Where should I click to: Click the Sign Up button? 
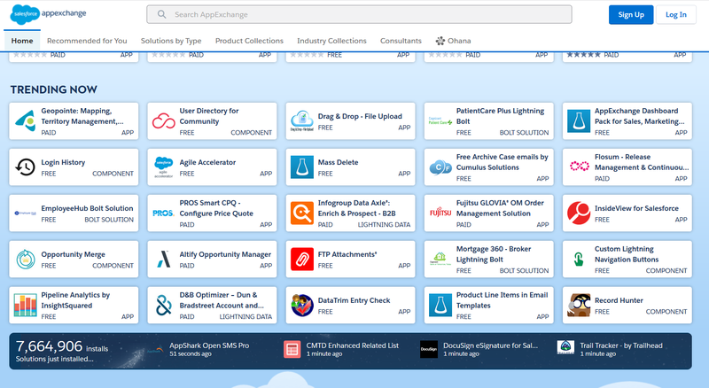tap(631, 14)
